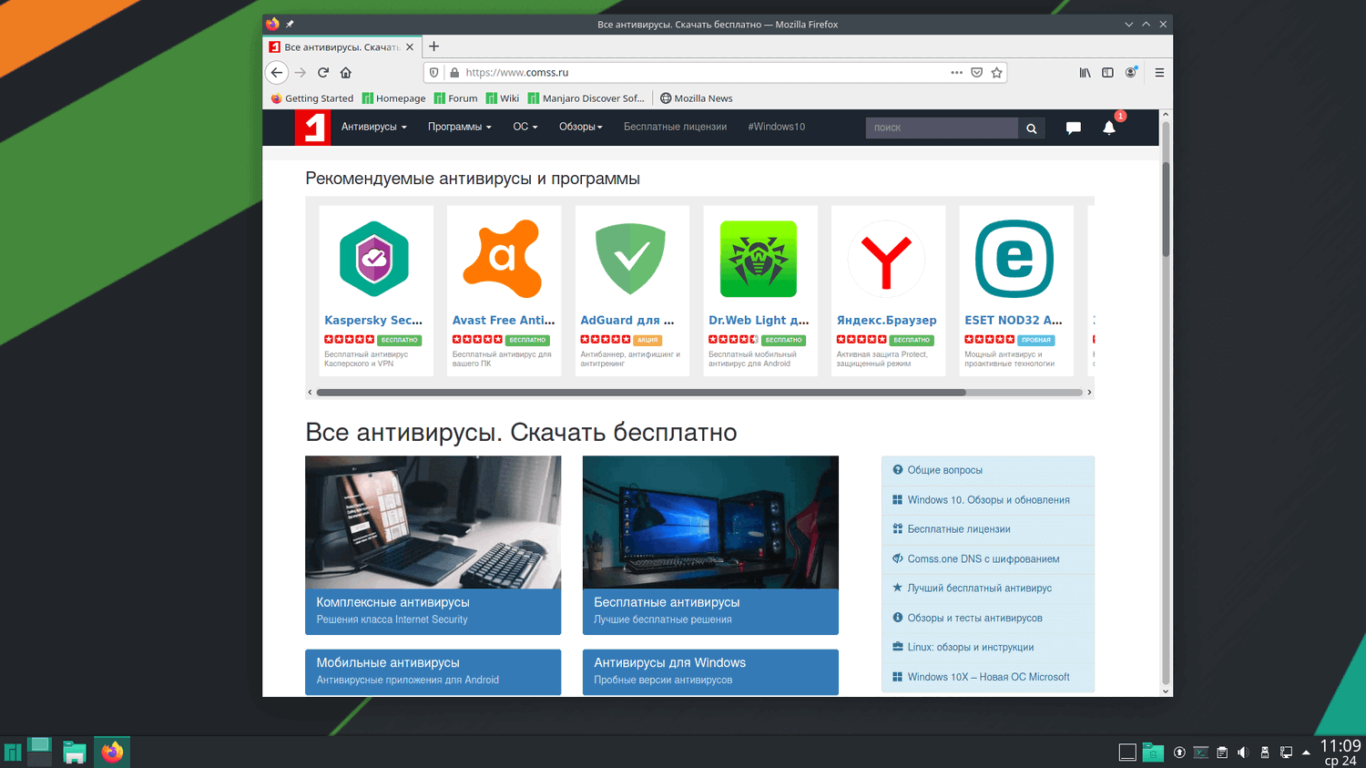Viewport: 1366px width, 768px height.
Task: Go to the Firefox home page
Action: coord(346,73)
